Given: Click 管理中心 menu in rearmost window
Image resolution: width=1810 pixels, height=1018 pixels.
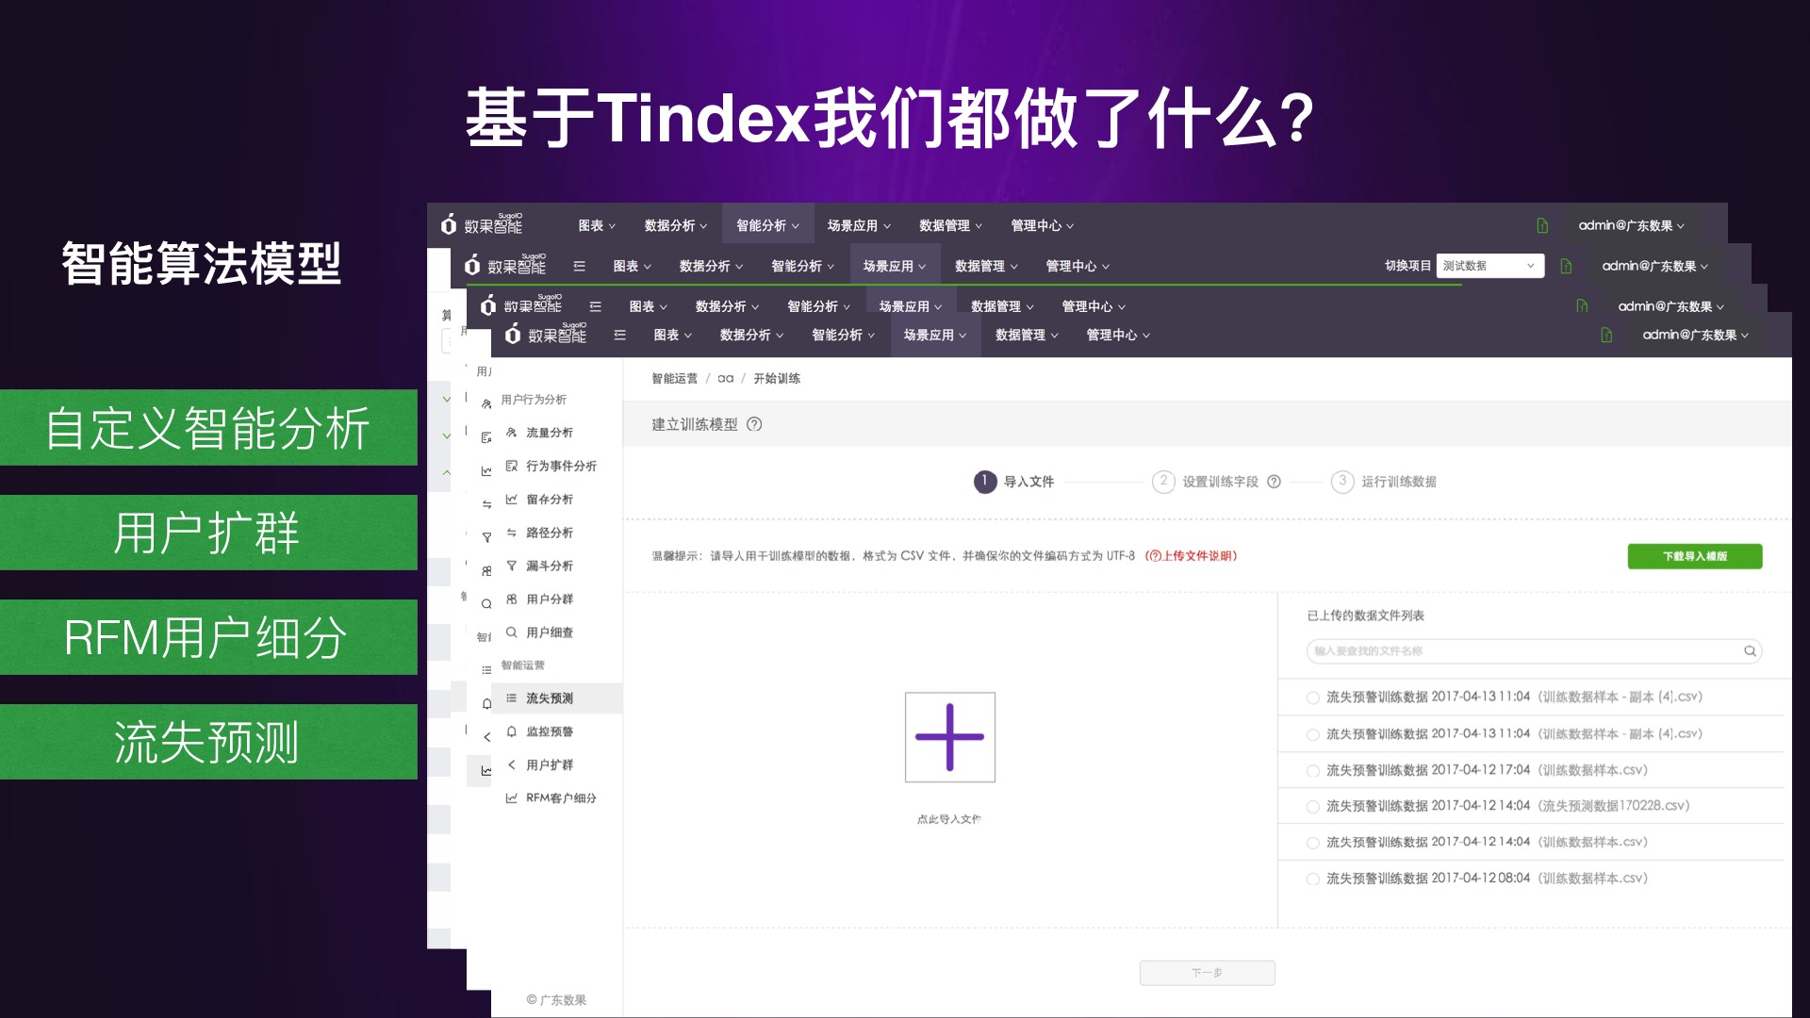Looking at the screenshot, I should [x=1042, y=225].
